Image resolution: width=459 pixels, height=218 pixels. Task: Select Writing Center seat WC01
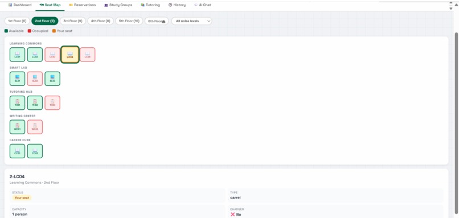[x=17, y=127]
